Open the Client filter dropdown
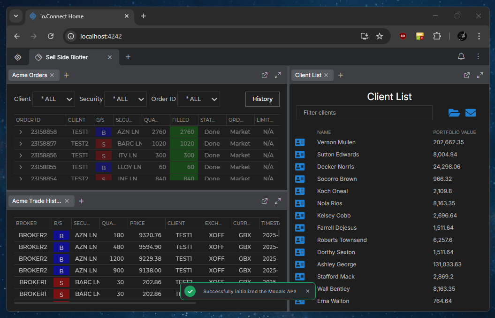Screen dimensions: 495x318 (x=53, y=99)
